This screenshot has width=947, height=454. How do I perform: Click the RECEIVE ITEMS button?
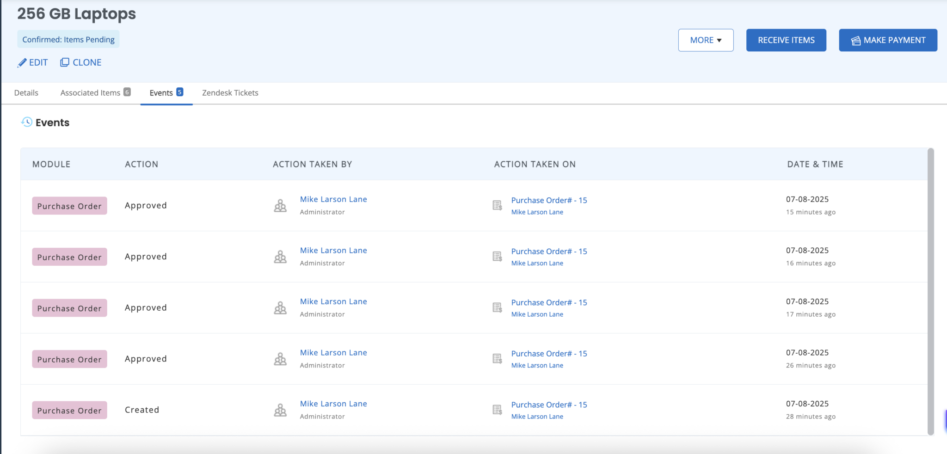point(785,40)
